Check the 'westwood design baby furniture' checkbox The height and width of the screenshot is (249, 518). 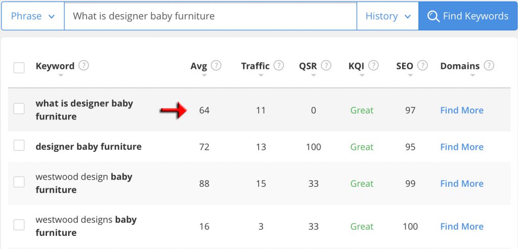pyautogui.click(x=19, y=182)
